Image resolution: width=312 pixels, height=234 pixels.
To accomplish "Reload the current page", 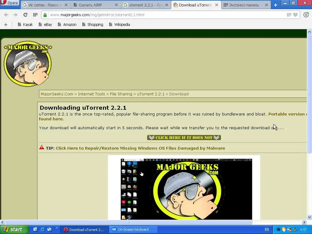I will point(25,15).
